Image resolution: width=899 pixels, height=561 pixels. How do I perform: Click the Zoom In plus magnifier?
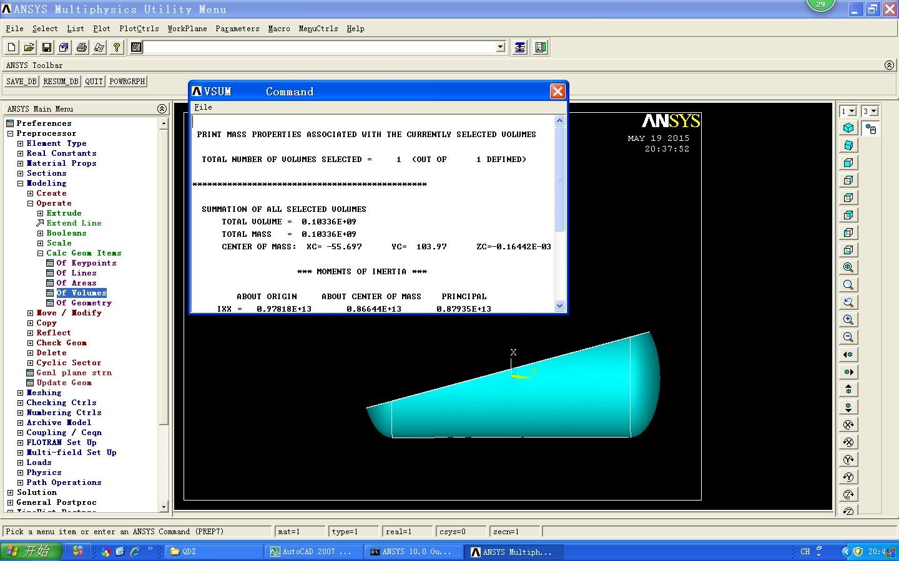point(848,320)
